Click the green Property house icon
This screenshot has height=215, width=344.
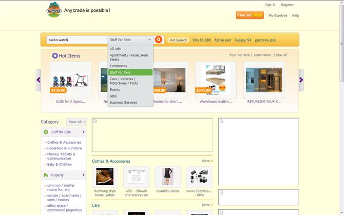point(46,175)
